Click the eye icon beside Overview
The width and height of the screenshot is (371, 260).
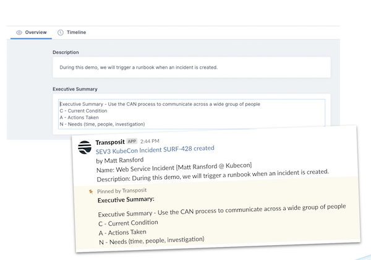pos(19,32)
